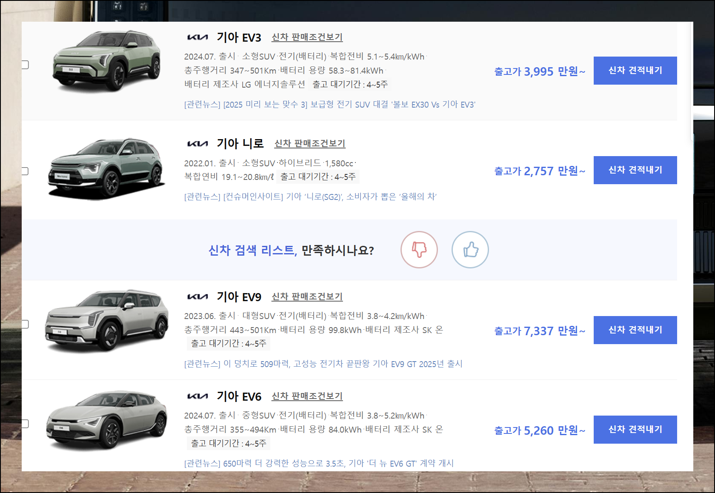
Task: Click the 복합연비 19.1~20.8km/ℓ text
Action: click(x=229, y=177)
